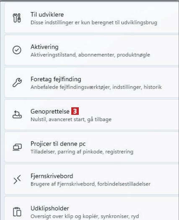Click 'Nulstil, avanceret start, gå tilbage' description
Image resolution: width=179 pixels, height=220 pixels.
pyautogui.click(x=71, y=119)
